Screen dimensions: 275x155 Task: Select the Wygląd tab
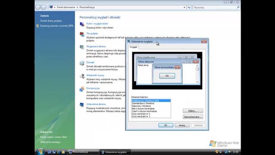coord(133,47)
